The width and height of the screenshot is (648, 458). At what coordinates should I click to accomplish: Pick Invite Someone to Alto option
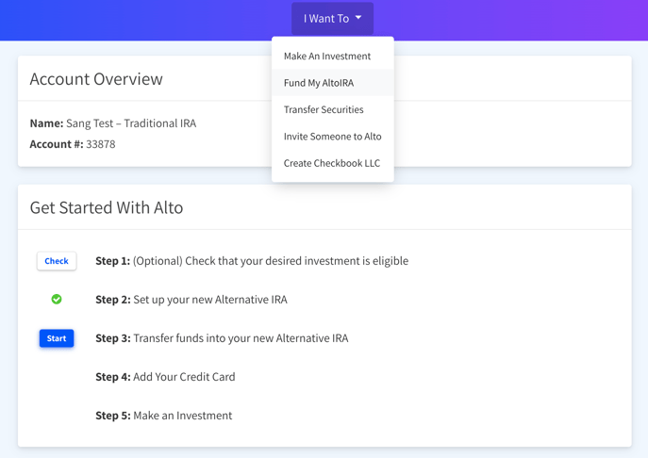333,137
